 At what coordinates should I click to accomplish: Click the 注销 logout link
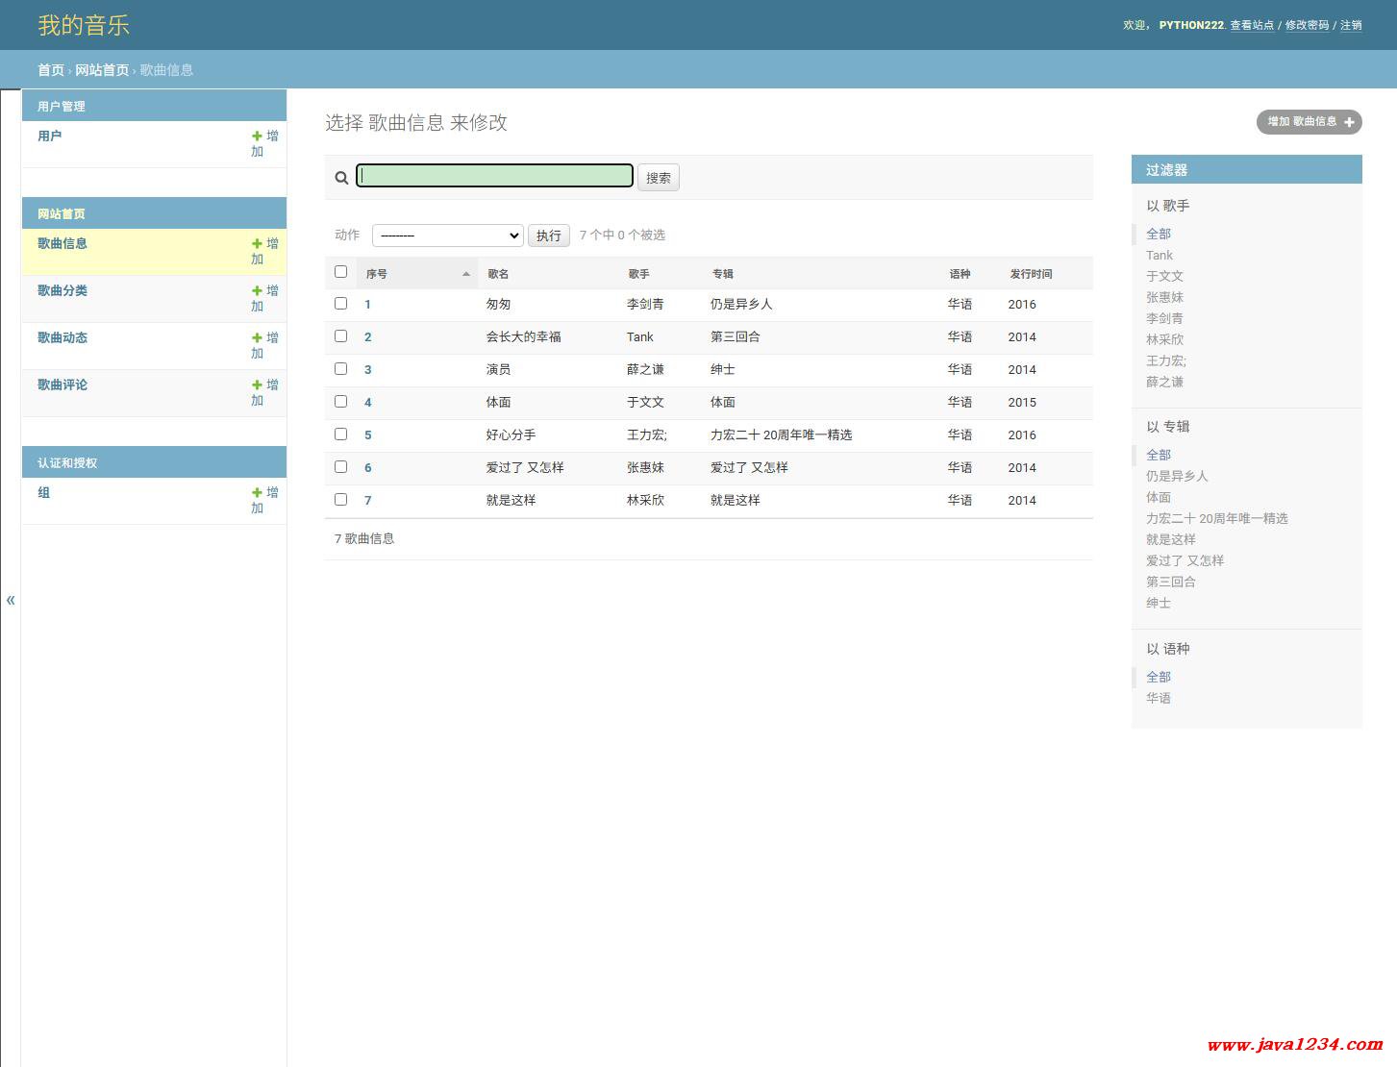pos(1351,25)
